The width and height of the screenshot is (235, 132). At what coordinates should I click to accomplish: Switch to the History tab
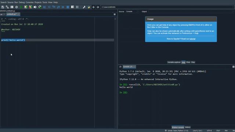(x=188, y=127)
